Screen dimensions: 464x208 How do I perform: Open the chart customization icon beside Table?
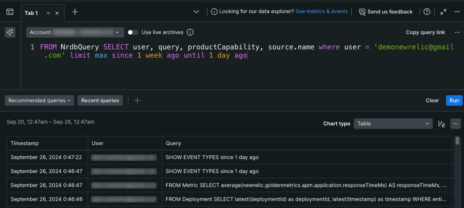click(442, 124)
